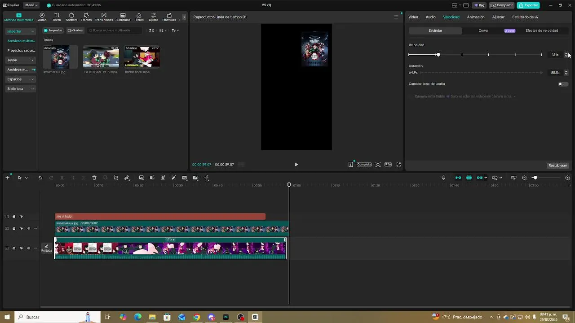The width and height of the screenshot is (575, 323).
Task: Switch to the Video properties tab
Action: pyautogui.click(x=413, y=17)
